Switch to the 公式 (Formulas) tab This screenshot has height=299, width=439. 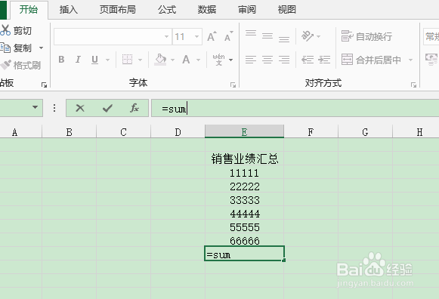[167, 10]
